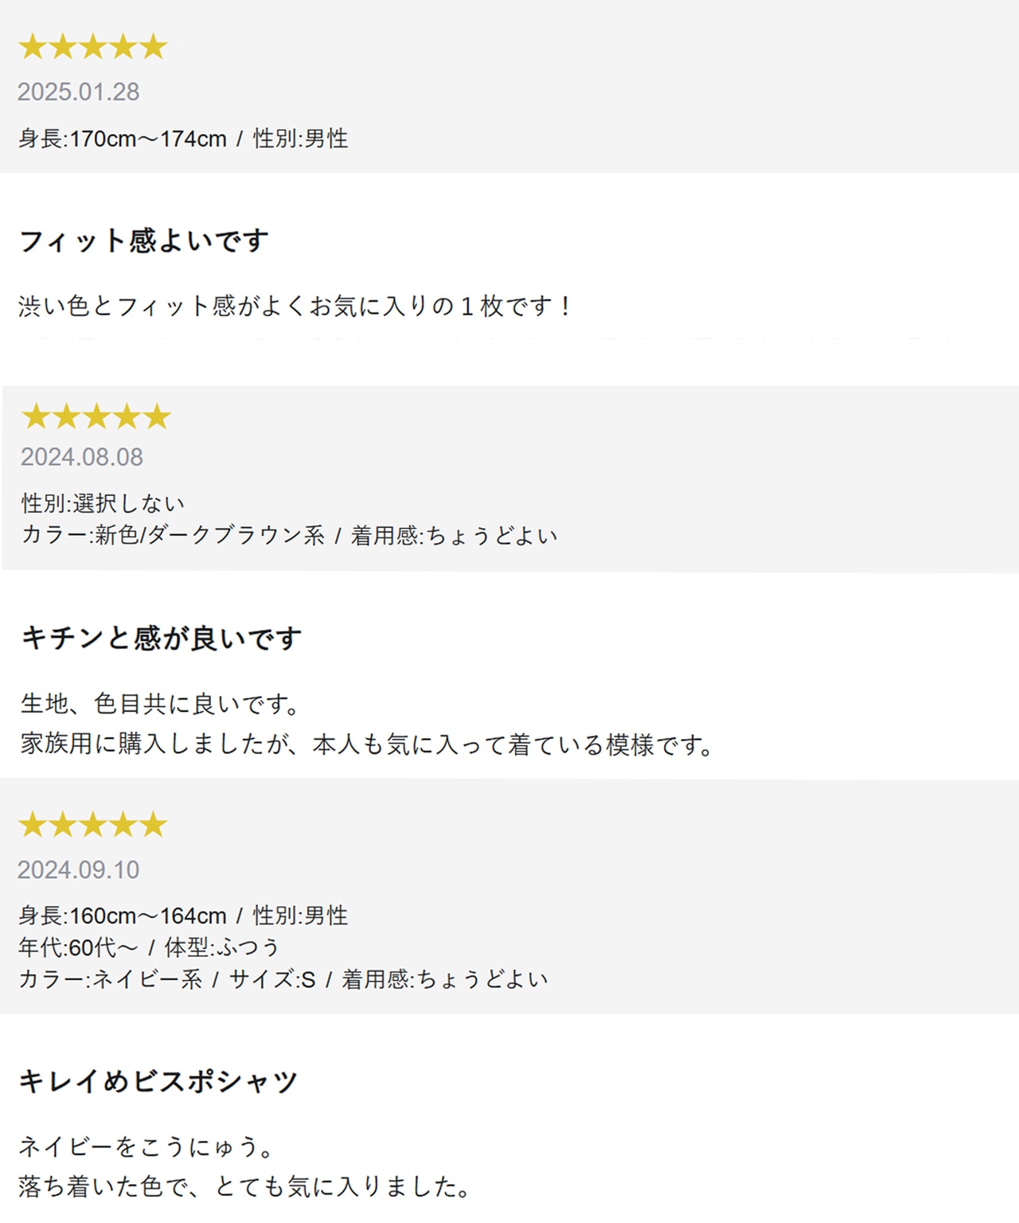Open the review titled キチンと感が良いです
Viewport: 1019px width, 1223px height.
(x=162, y=638)
